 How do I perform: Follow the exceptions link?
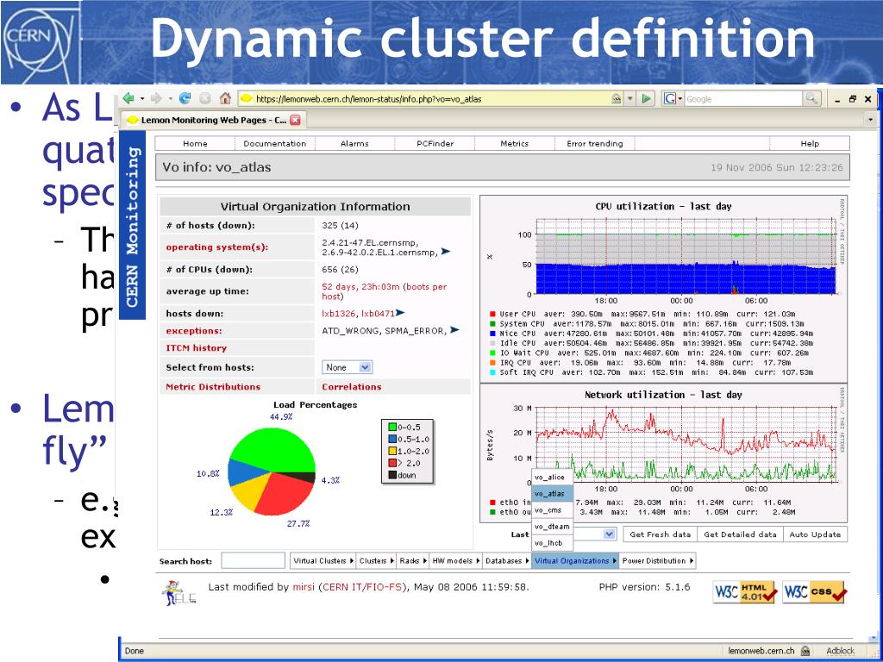click(x=194, y=330)
